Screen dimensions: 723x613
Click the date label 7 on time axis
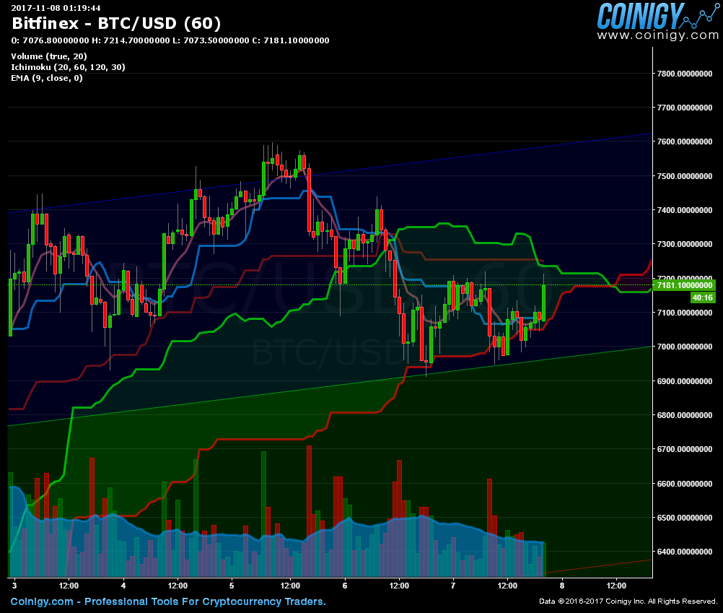click(x=453, y=586)
